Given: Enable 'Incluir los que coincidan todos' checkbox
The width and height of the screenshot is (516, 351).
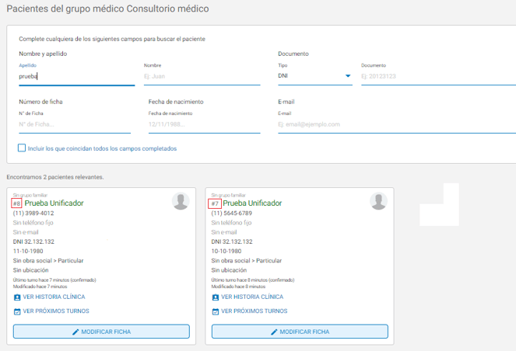Looking at the screenshot, I should (22, 148).
